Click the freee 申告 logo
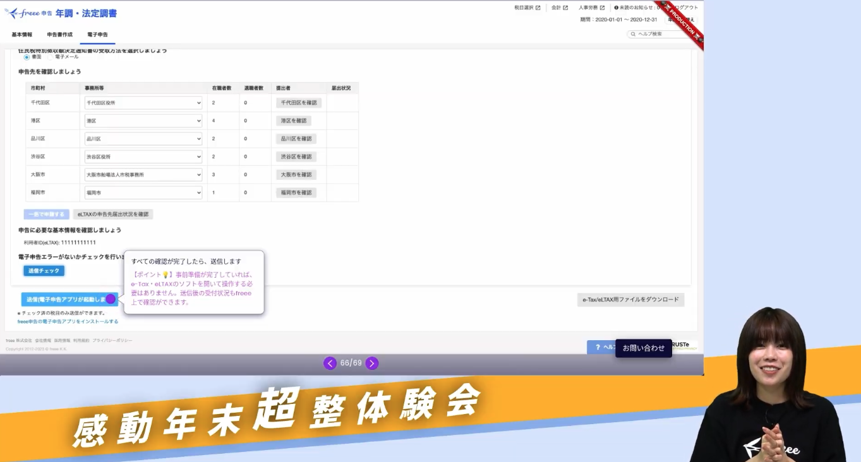 [x=28, y=13]
